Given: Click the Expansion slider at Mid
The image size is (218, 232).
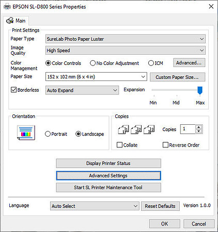Looking at the screenshot, I should point(177,90).
